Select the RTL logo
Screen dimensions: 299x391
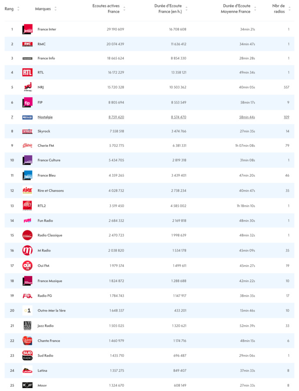click(27, 72)
